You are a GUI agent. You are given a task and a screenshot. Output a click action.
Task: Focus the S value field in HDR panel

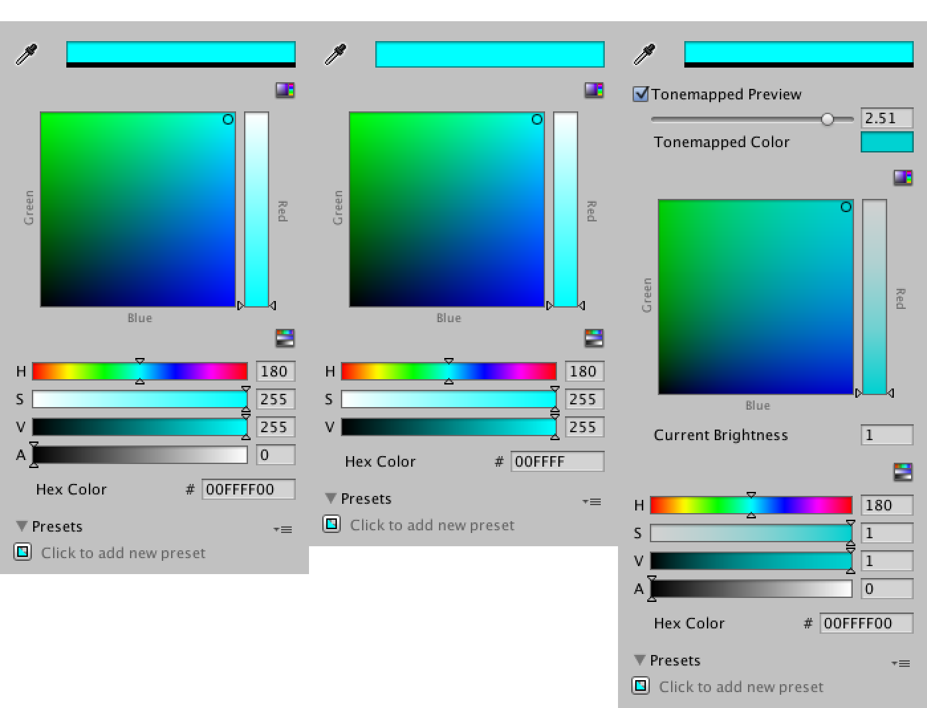coord(887,533)
